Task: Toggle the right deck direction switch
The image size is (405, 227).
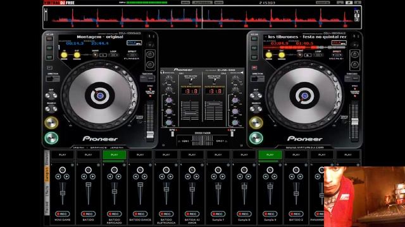Action: (x=258, y=78)
